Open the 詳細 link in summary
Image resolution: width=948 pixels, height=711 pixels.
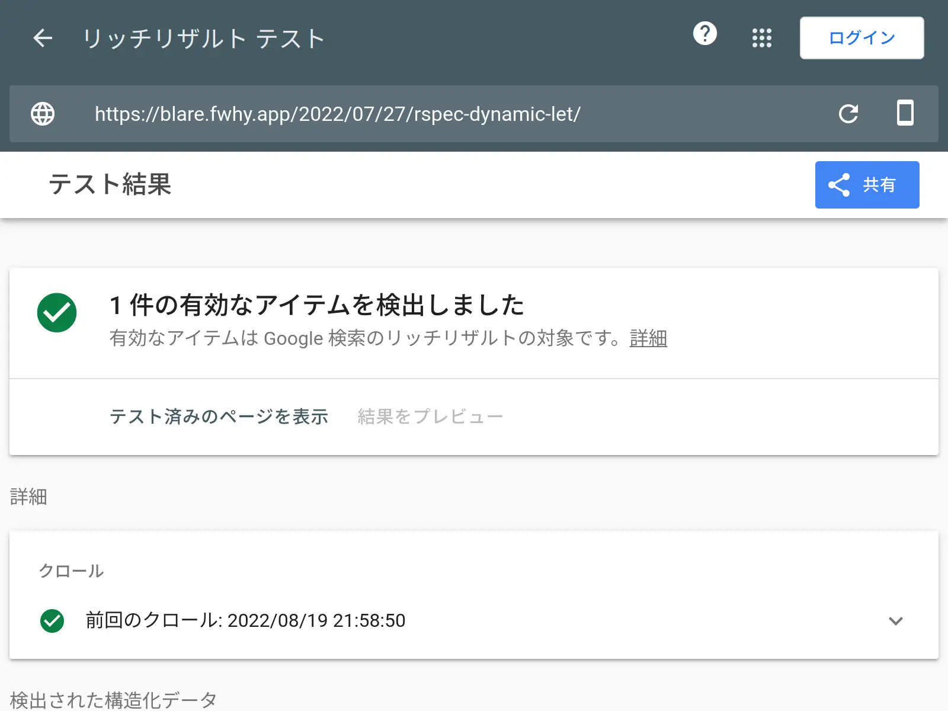648,338
